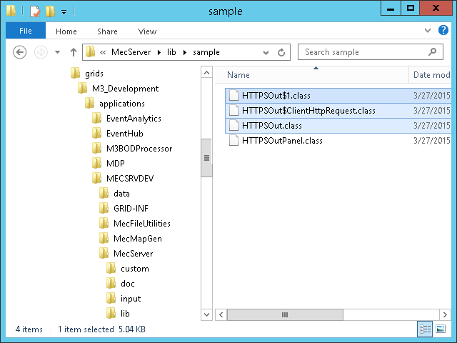Click the Back navigation arrow
457x343 pixels.
pyautogui.click(x=20, y=52)
